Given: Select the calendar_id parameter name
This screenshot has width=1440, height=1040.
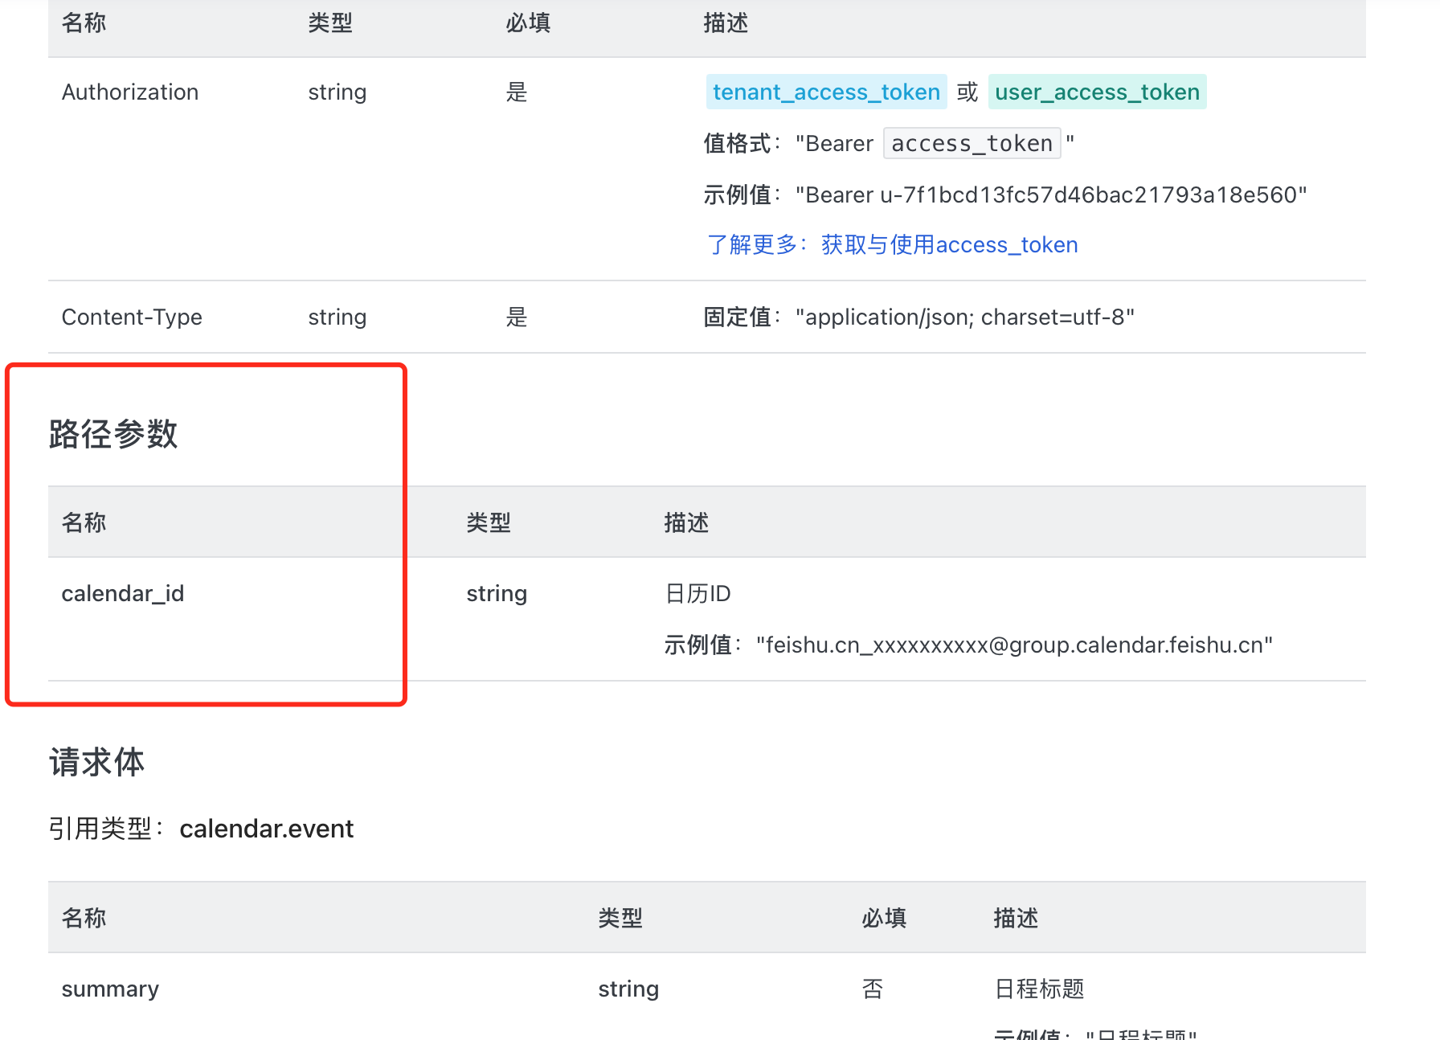Looking at the screenshot, I should click(123, 594).
